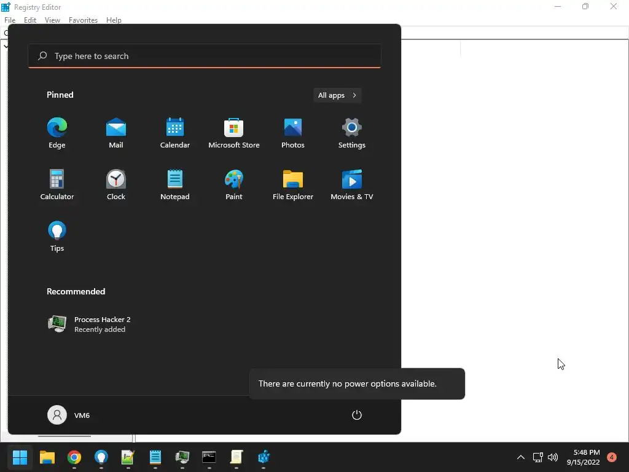This screenshot has width=629, height=472.
Task: Open File Explorer from pinned apps
Action: 293,185
